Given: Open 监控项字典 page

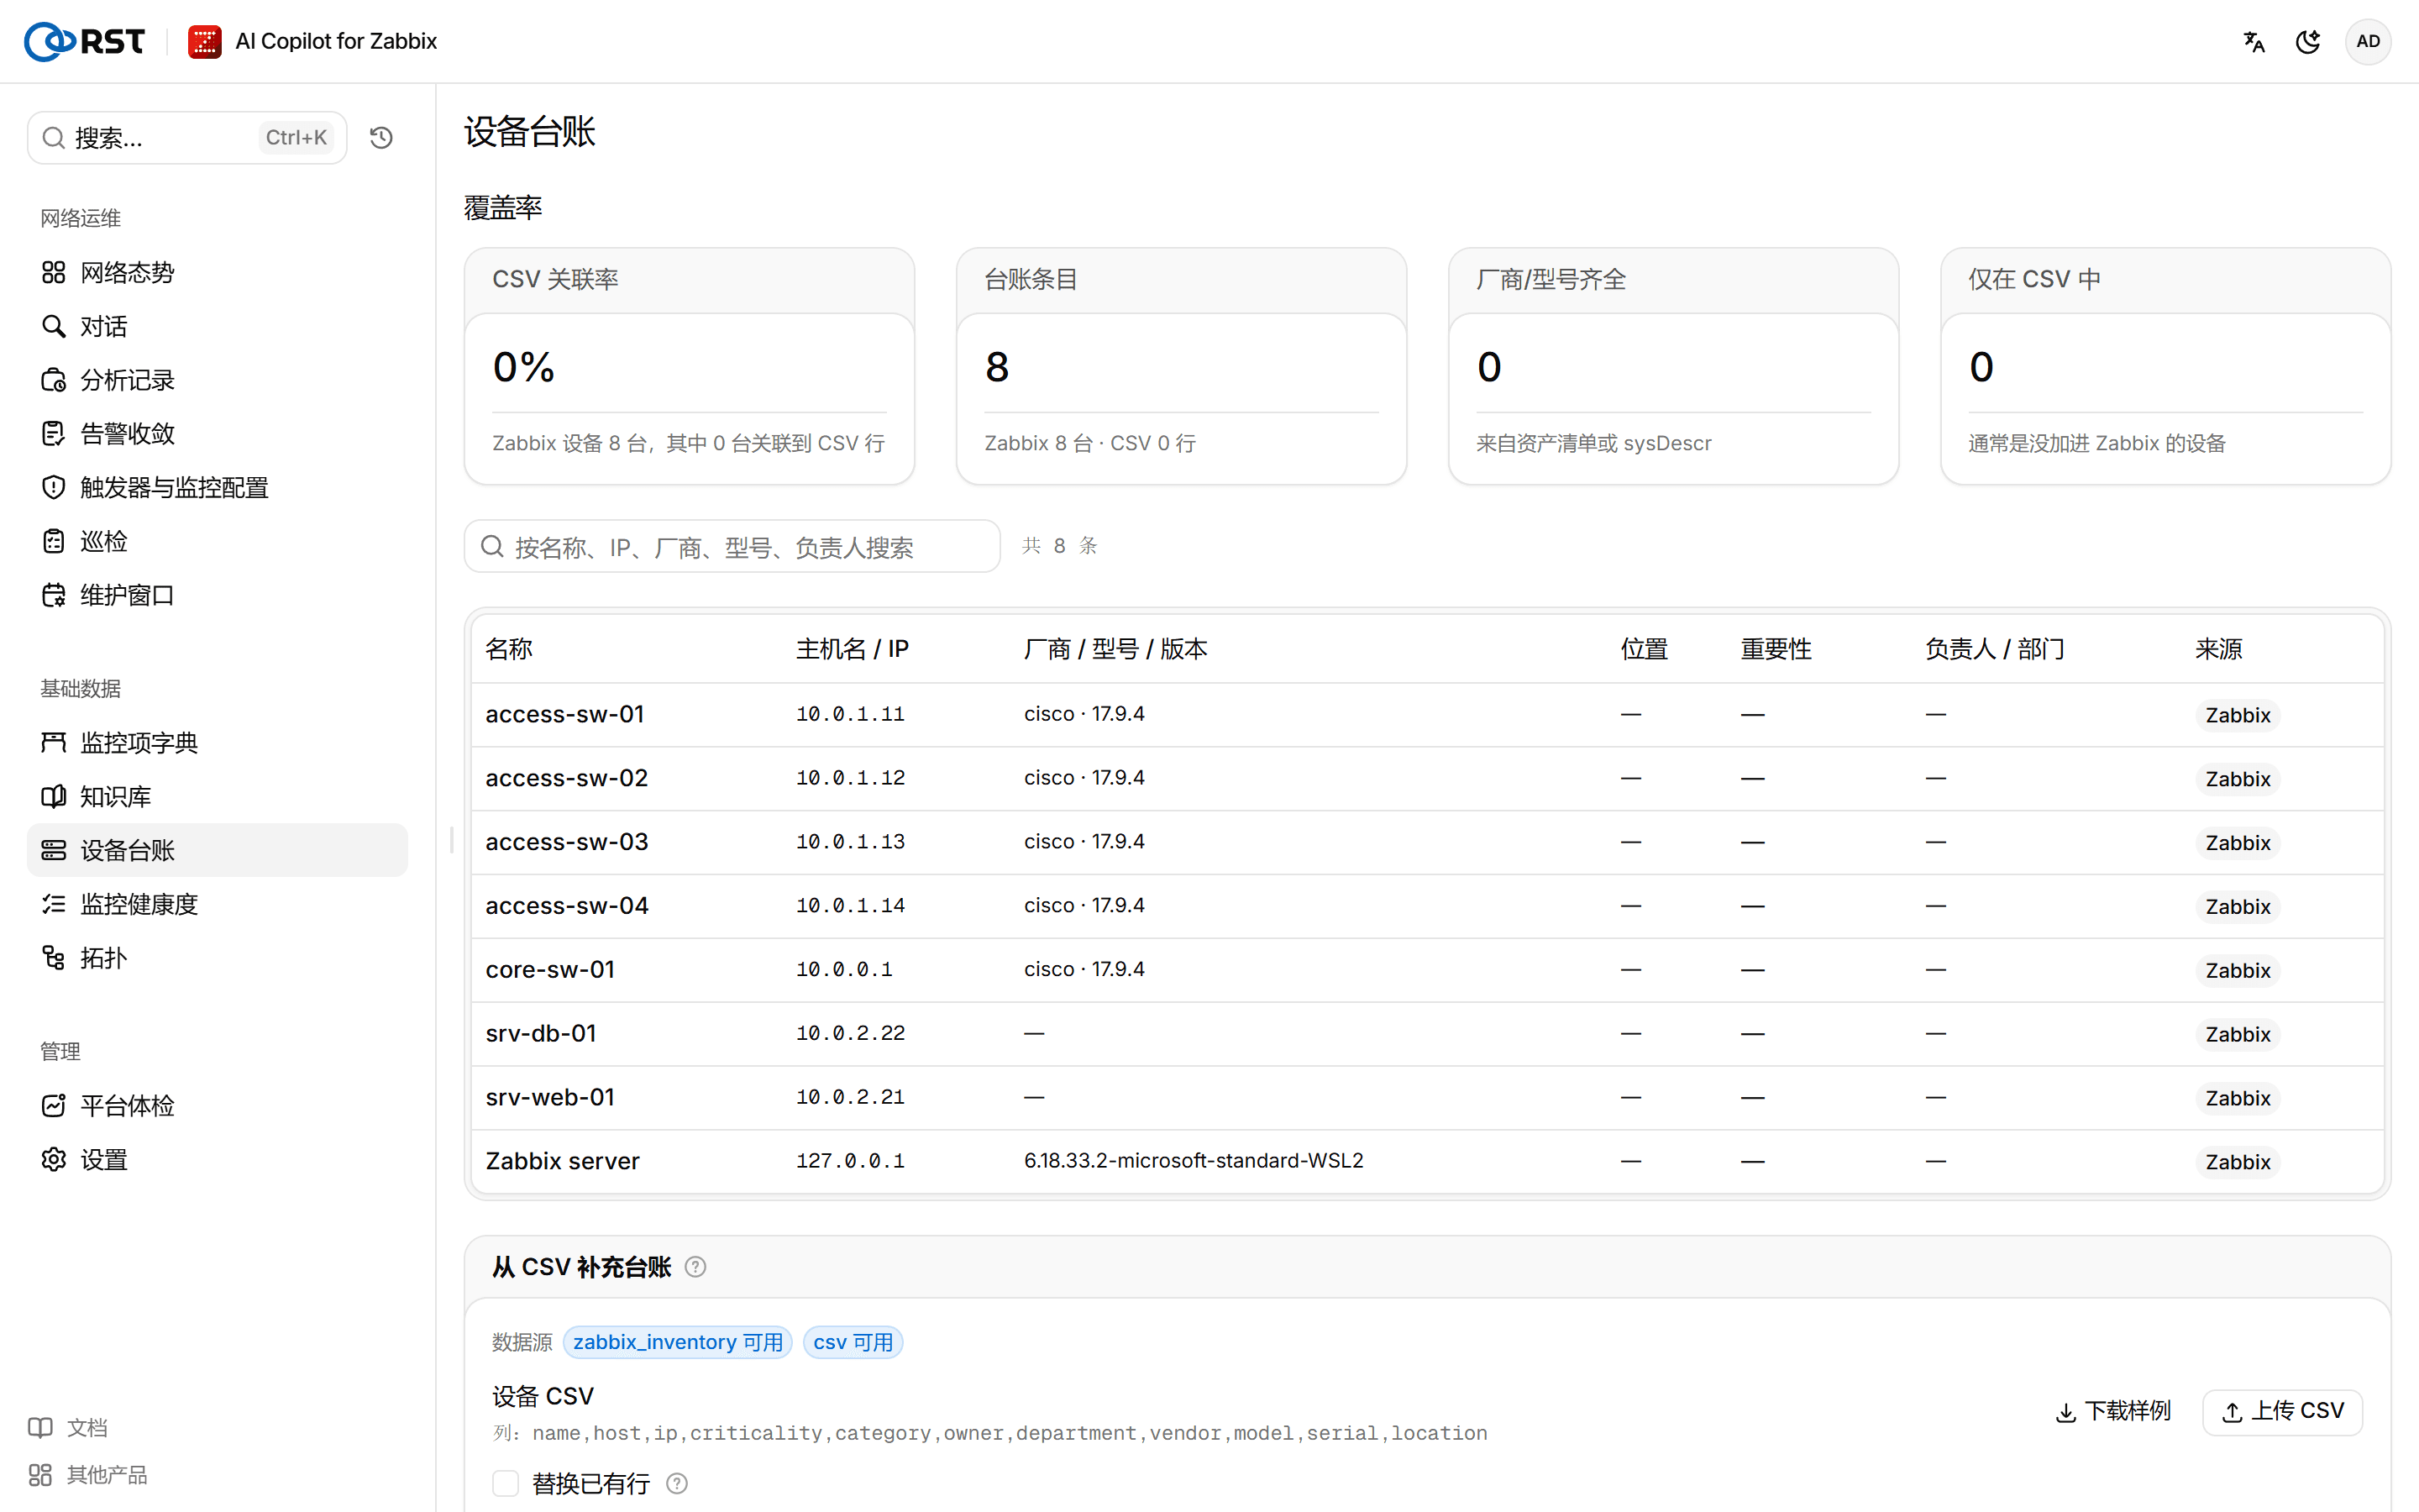Looking at the screenshot, I should pos(217,743).
